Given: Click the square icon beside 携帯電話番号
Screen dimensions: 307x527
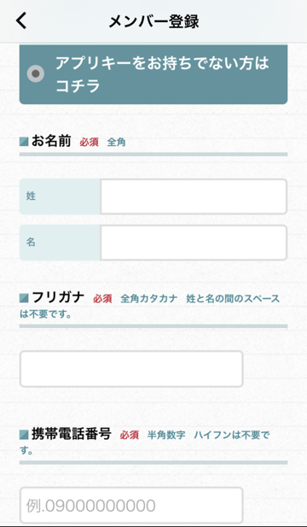Looking at the screenshot, I should click(24, 435).
